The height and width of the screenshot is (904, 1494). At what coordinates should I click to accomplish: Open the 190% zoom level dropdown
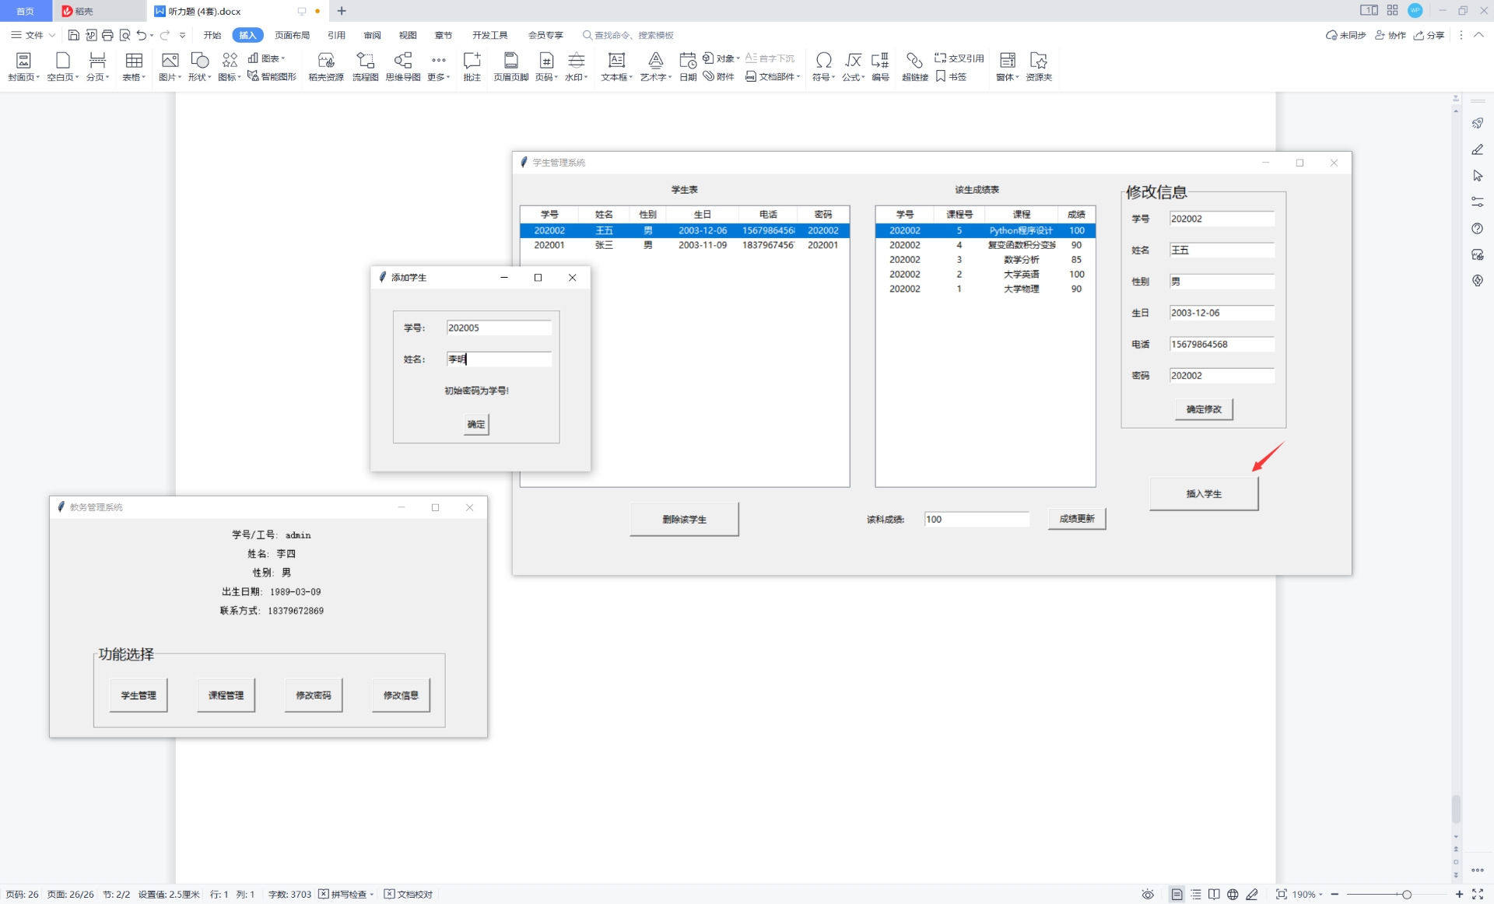coord(1307,895)
